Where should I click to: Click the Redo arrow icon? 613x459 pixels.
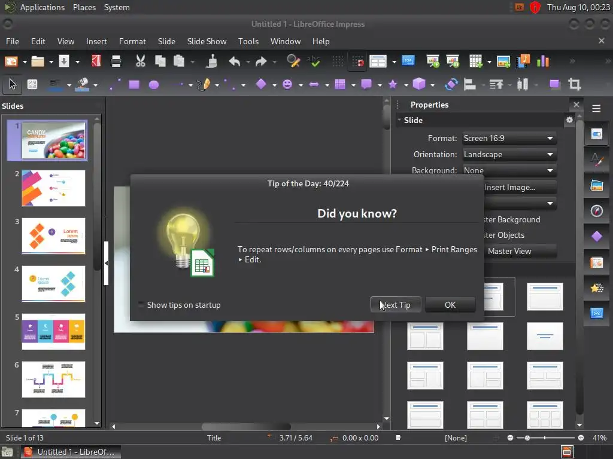click(x=261, y=62)
